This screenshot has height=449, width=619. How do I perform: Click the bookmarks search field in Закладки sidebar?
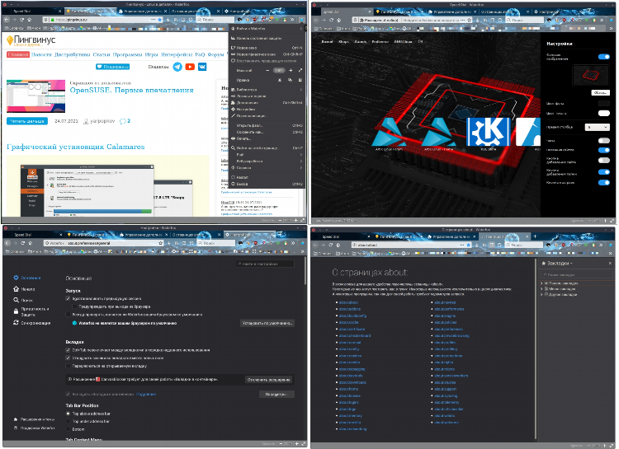coord(576,274)
